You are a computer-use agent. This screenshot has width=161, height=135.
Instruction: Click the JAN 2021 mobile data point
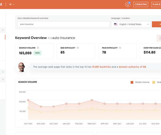[66, 104]
